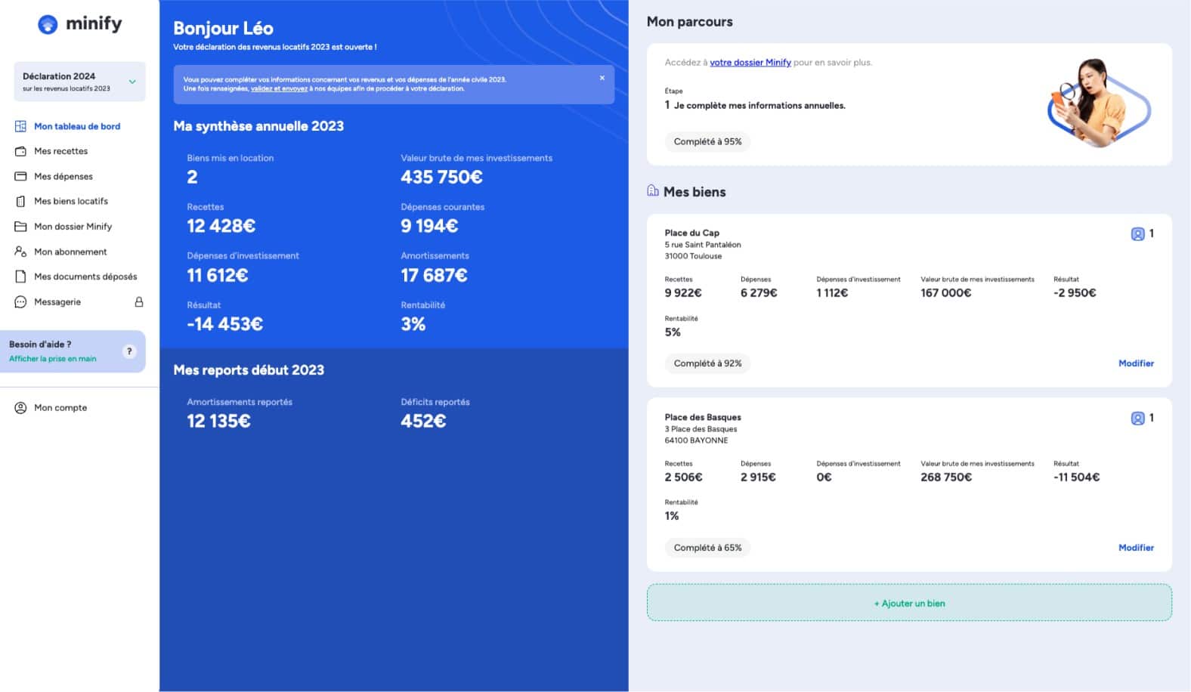Click the -2 950€ result on Place du Cap
The width and height of the screenshot is (1191, 692).
coord(1075,293)
